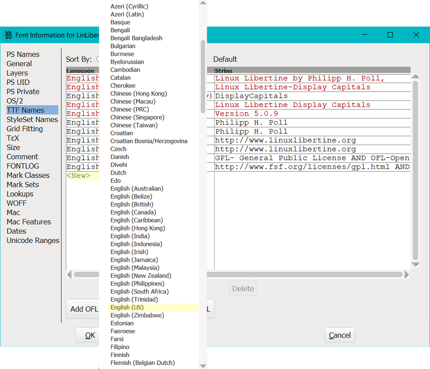The height and width of the screenshot is (369, 430).
Task: Select the TTF Names section
Action: pyautogui.click(x=32, y=110)
